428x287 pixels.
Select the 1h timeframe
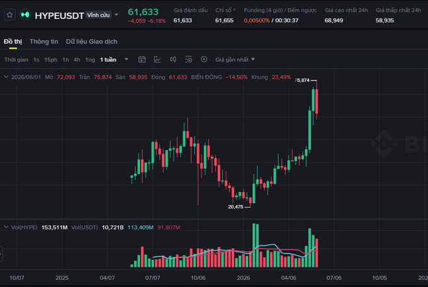[x=65, y=60]
